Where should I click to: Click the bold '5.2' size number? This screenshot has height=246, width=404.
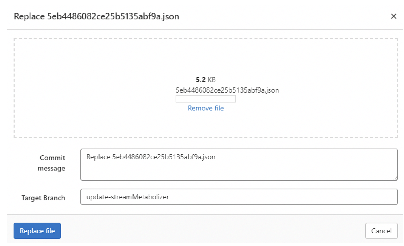[x=201, y=80]
